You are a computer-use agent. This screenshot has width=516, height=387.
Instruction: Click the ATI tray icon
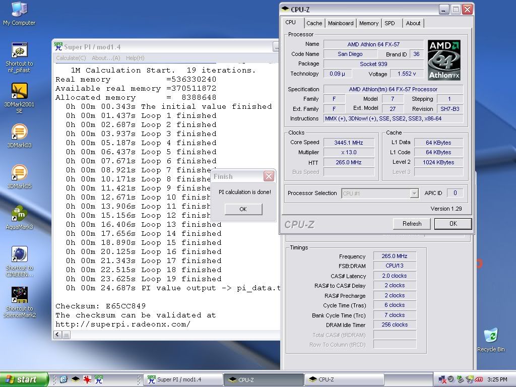(479, 379)
